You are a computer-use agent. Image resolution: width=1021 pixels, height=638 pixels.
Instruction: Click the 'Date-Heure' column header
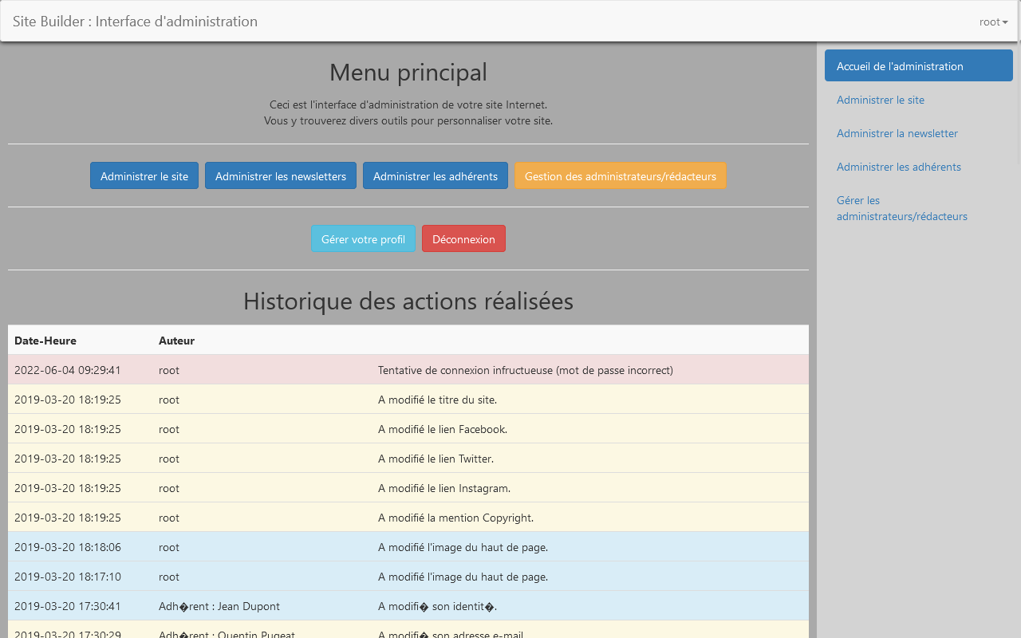(x=45, y=341)
